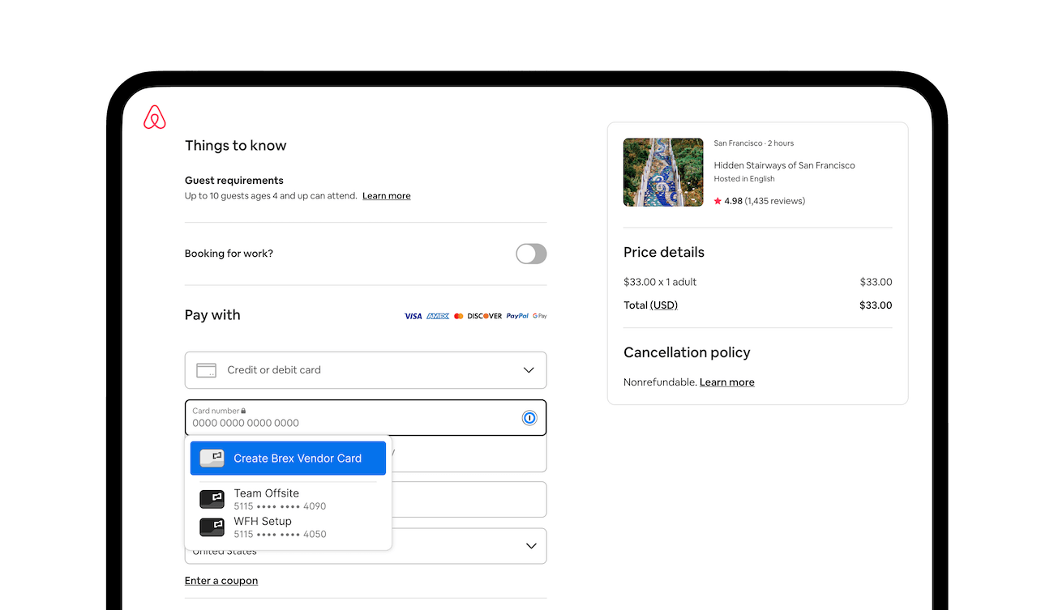Image resolution: width=1054 pixels, height=610 pixels.
Task: Click the Enter a coupon link
Action: [x=221, y=581]
